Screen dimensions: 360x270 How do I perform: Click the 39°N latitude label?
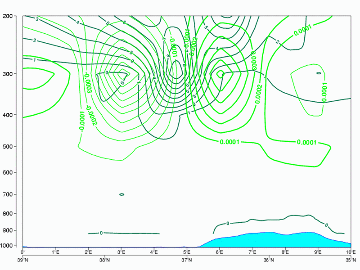(22, 260)
